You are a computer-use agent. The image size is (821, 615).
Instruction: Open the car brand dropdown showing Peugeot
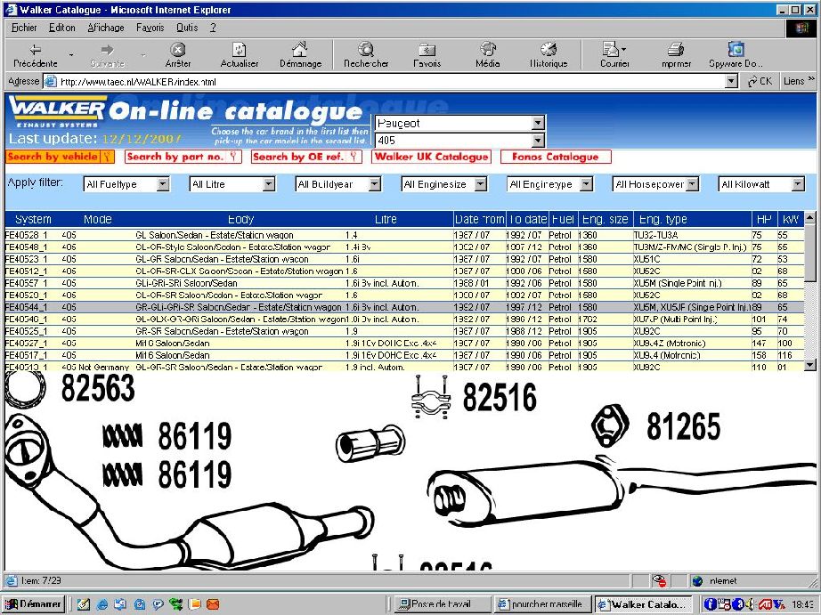point(460,123)
